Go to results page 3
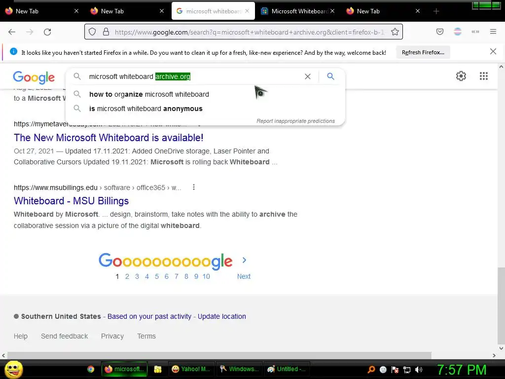The width and height of the screenshot is (505, 379). click(137, 276)
